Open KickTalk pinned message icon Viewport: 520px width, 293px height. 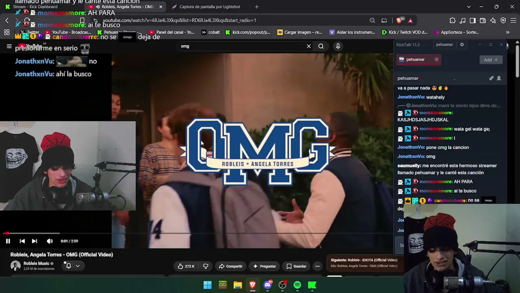(x=491, y=78)
